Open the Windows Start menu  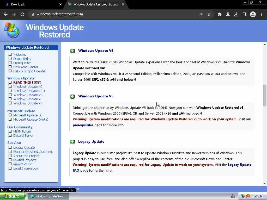[12, 196]
